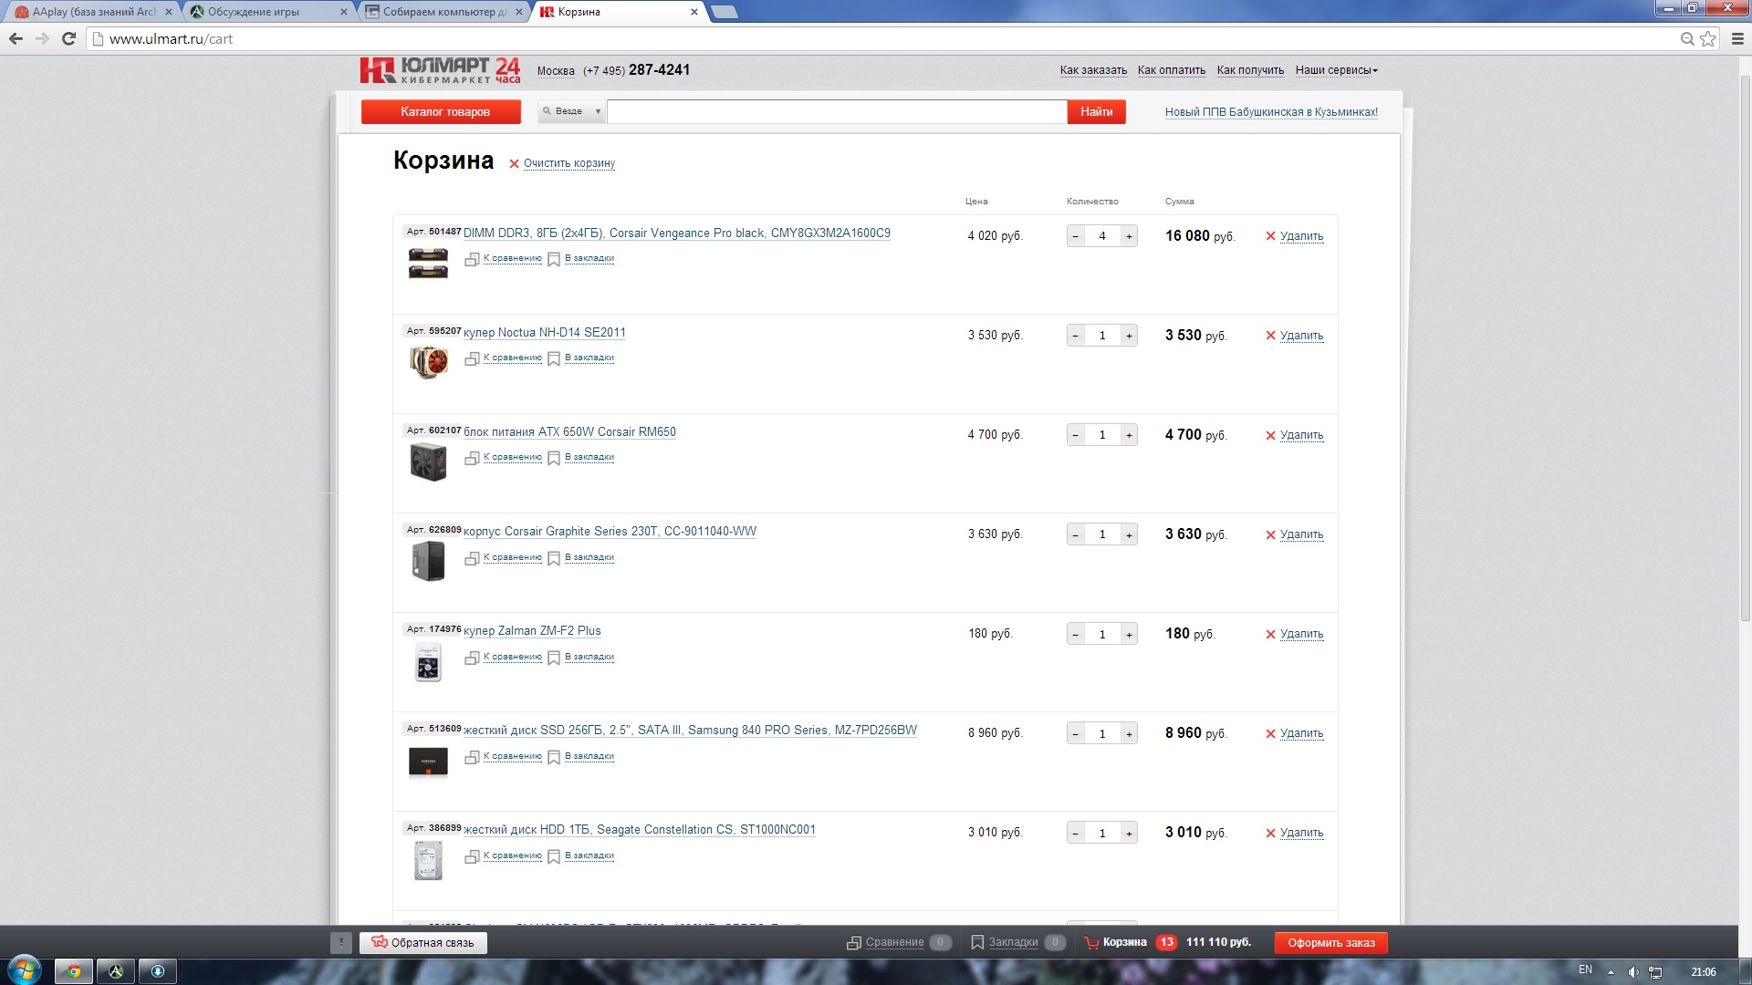Click the red X delete icon for Zalman ZM-F2 Plus

coord(1270,634)
